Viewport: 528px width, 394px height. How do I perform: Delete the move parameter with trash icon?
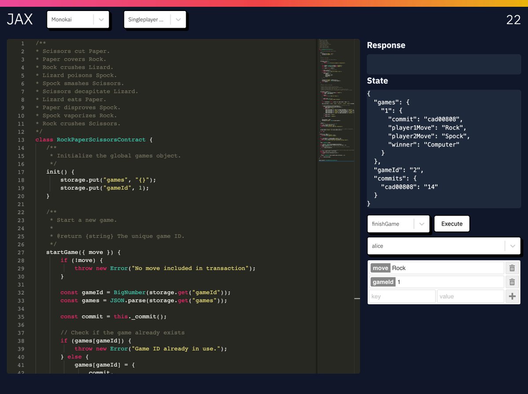coord(512,268)
